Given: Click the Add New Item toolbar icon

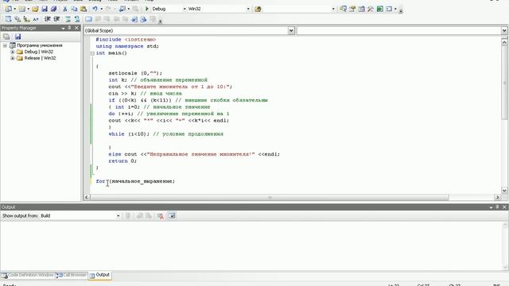Looking at the screenshot, I should pyautogui.click(x=22, y=9).
